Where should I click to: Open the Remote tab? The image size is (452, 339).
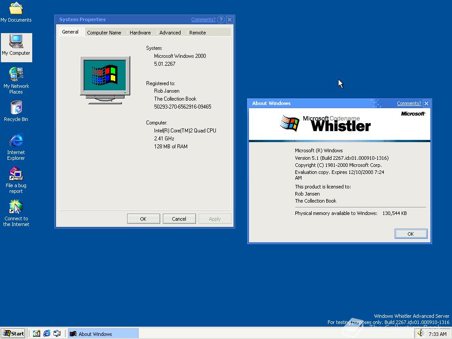pos(197,33)
